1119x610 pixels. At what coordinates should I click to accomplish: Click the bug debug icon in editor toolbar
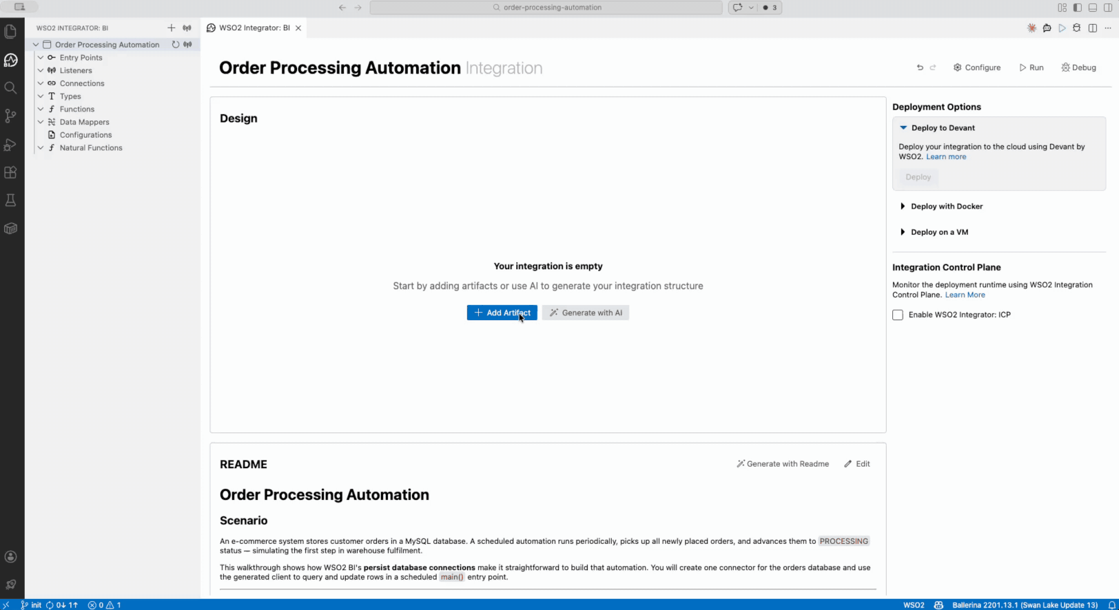pyautogui.click(x=1077, y=28)
